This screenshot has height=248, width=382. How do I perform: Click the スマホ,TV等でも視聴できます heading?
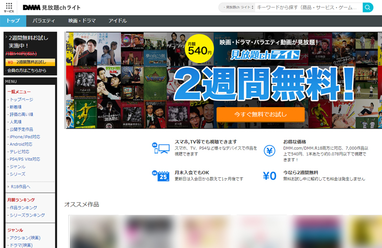click(206, 142)
